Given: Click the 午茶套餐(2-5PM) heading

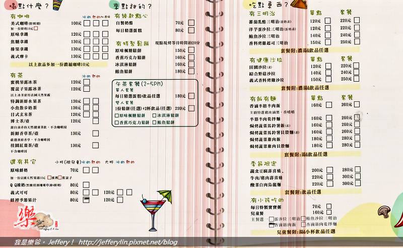Looking at the screenshot, I should (140, 84).
